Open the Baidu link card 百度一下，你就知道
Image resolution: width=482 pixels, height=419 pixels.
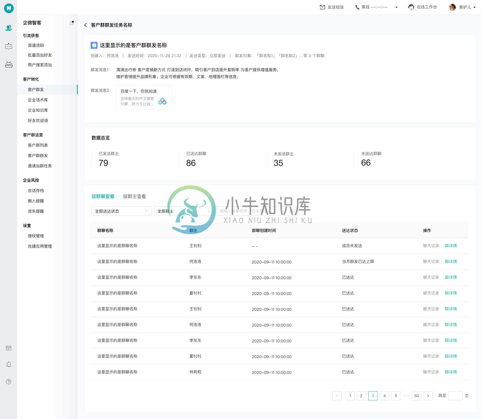coord(144,98)
